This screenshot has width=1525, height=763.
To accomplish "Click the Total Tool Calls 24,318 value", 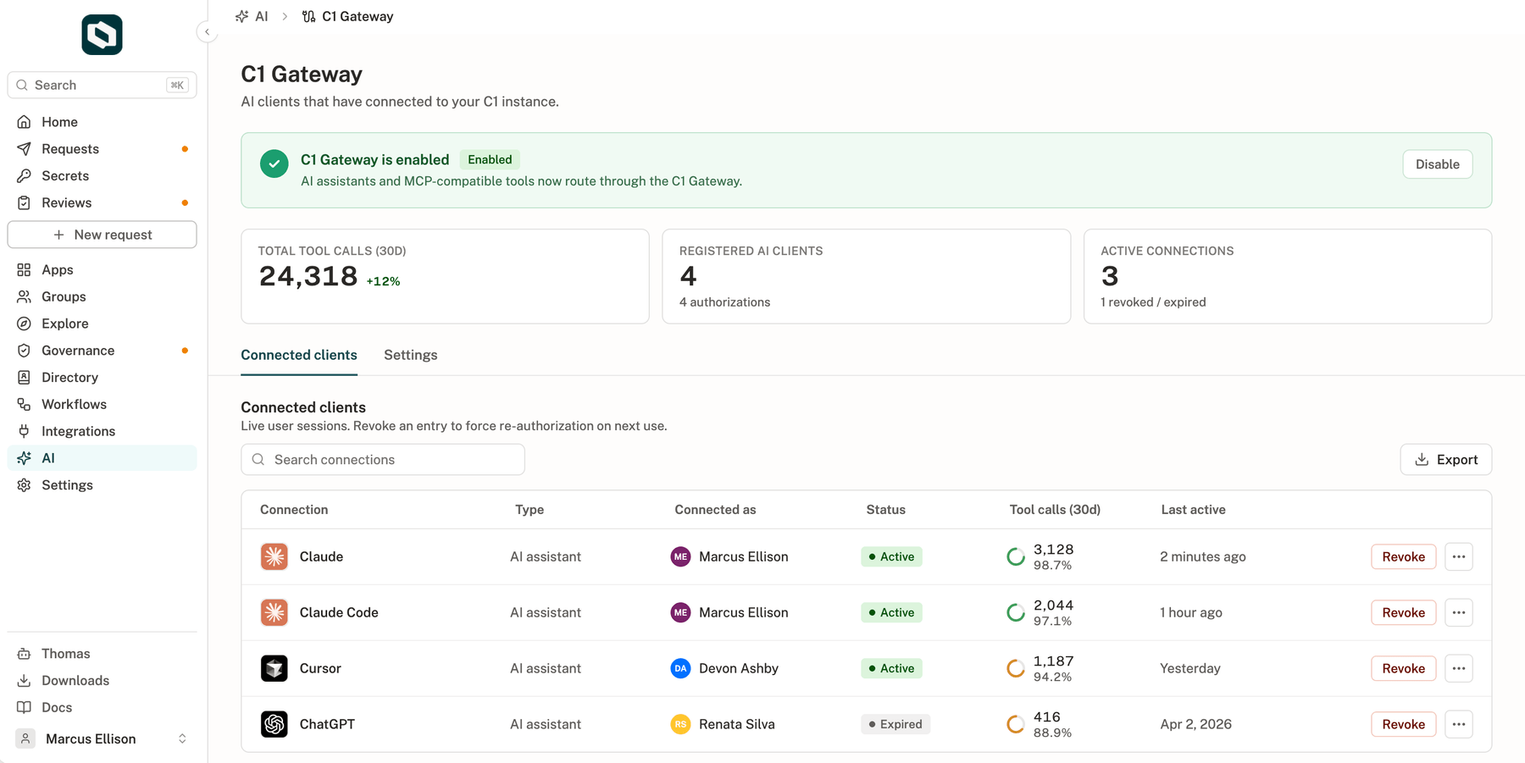I will point(308,277).
